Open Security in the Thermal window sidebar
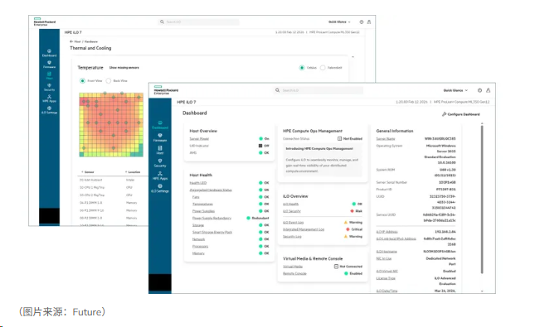 (50, 87)
